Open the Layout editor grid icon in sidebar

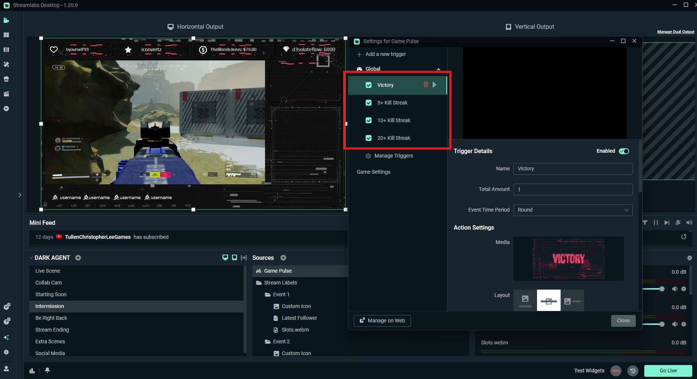coord(6,35)
